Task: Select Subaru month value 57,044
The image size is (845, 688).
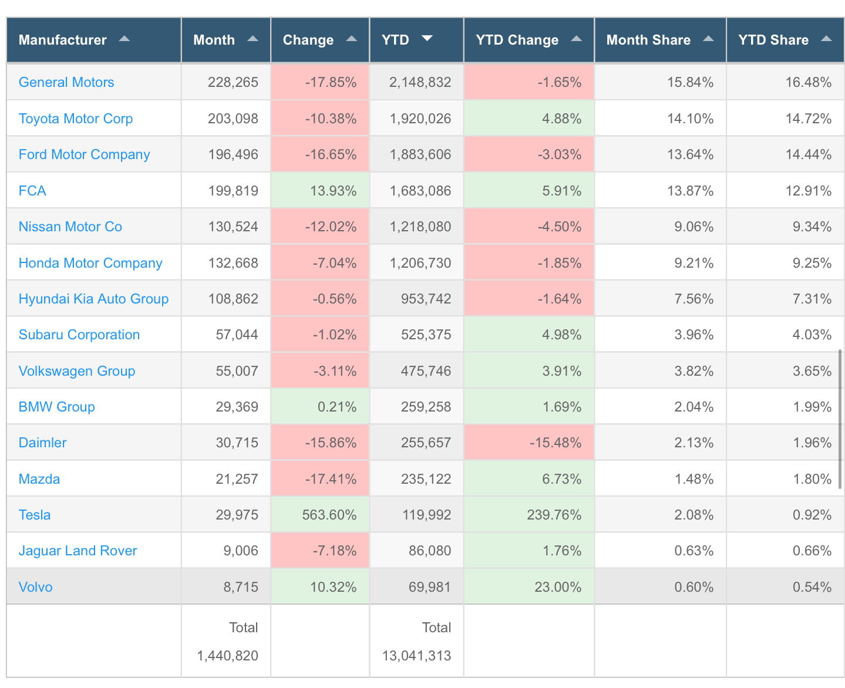Action: coord(237,335)
